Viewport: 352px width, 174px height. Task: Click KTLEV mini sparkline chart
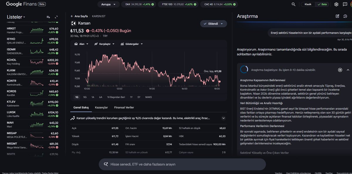pos(37,104)
